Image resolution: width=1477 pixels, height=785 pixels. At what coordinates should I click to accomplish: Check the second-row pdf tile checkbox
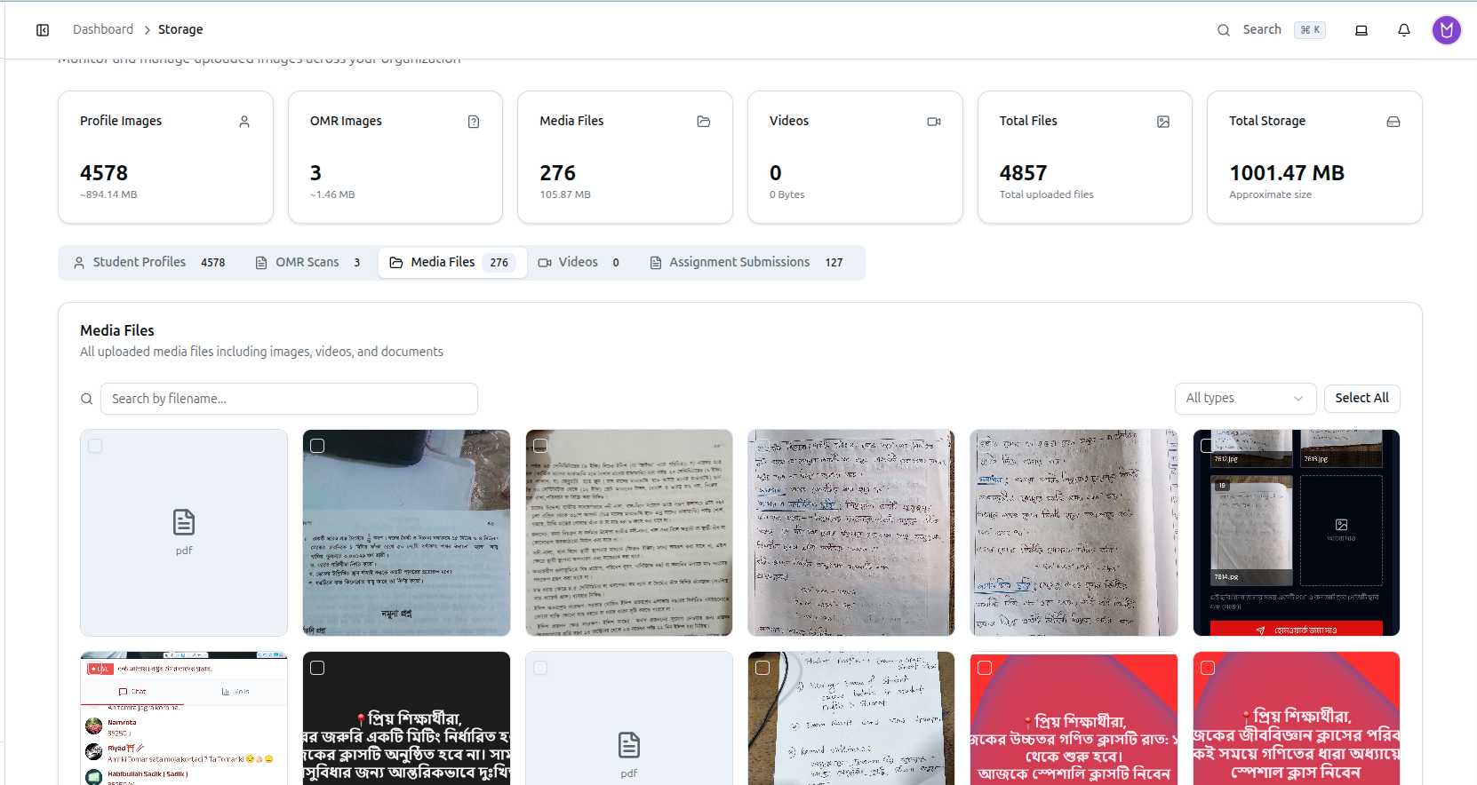[x=540, y=668]
